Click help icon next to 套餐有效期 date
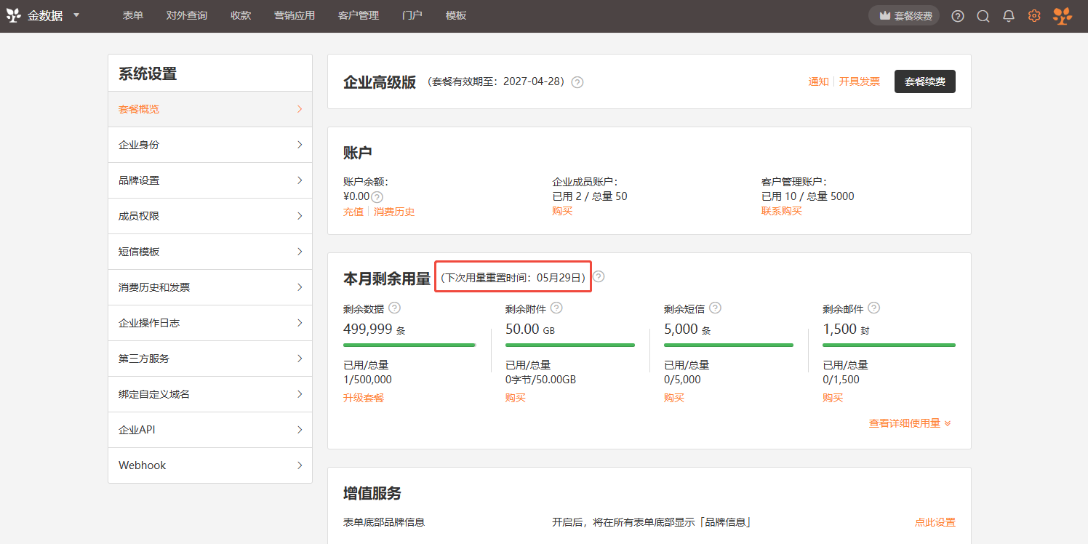The width and height of the screenshot is (1088, 544). click(577, 82)
